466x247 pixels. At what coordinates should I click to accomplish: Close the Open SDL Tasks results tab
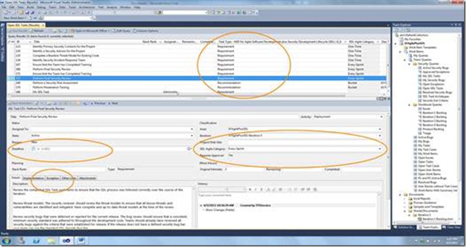pos(43,25)
